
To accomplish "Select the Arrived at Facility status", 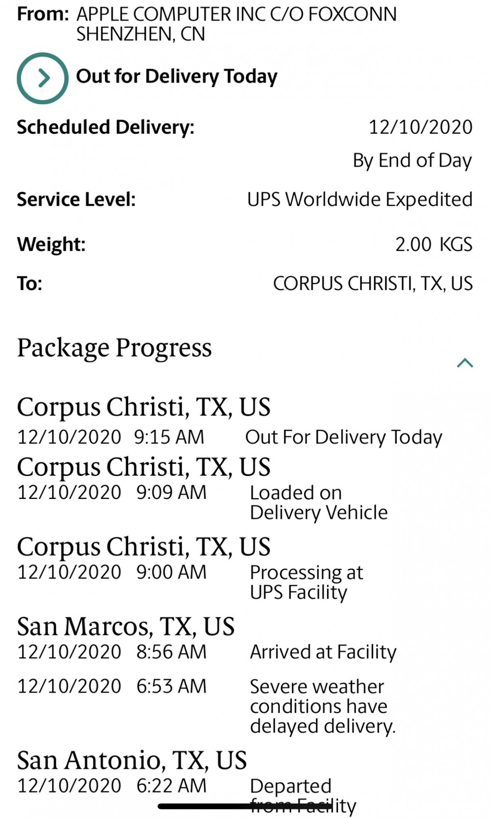I will click(x=323, y=652).
